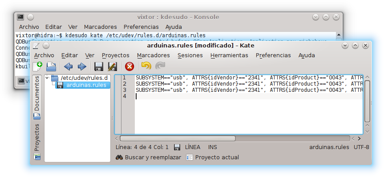Open Kate's Preferencias menu
The height and width of the screenshot is (177, 384).
[x=273, y=55]
